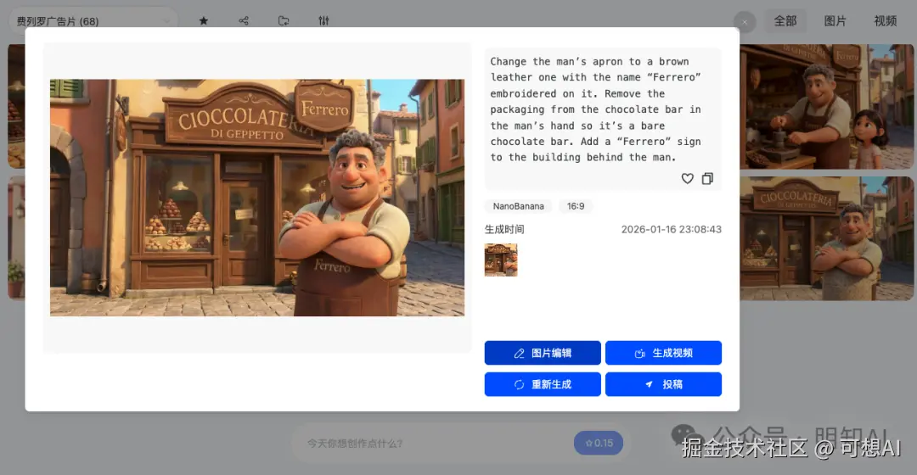Close the image detail dialog
The image size is (917, 475).
pyautogui.click(x=745, y=22)
